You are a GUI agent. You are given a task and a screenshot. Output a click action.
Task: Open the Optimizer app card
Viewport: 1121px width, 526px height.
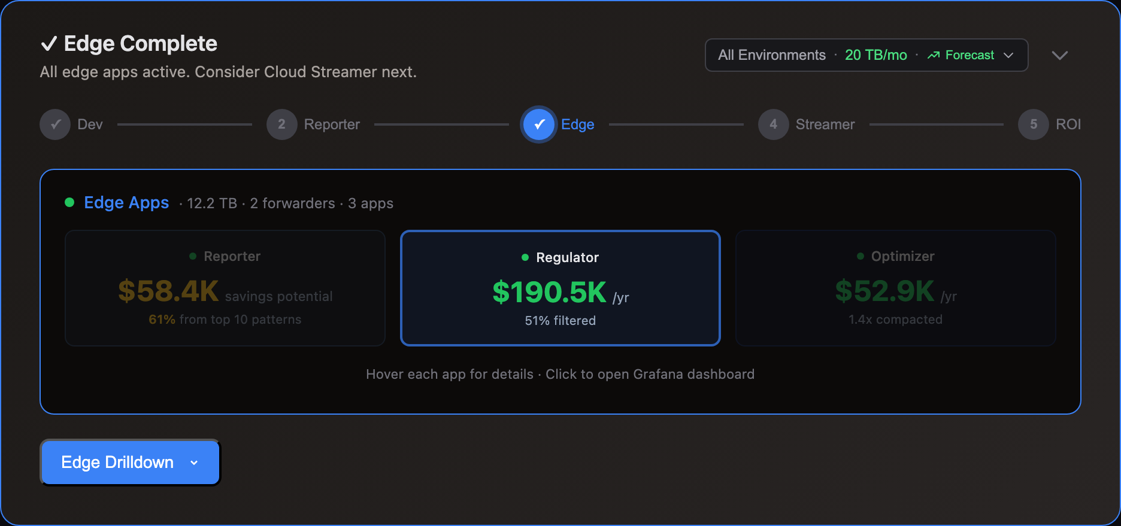tap(895, 288)
